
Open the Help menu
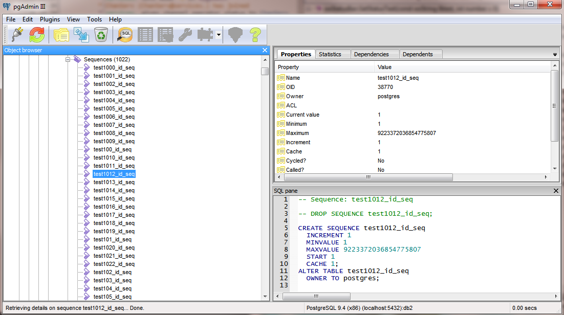click(115, 19)
